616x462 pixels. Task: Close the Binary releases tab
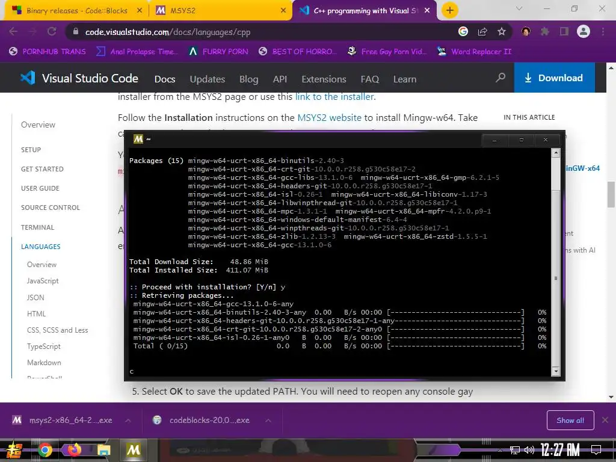140,11
